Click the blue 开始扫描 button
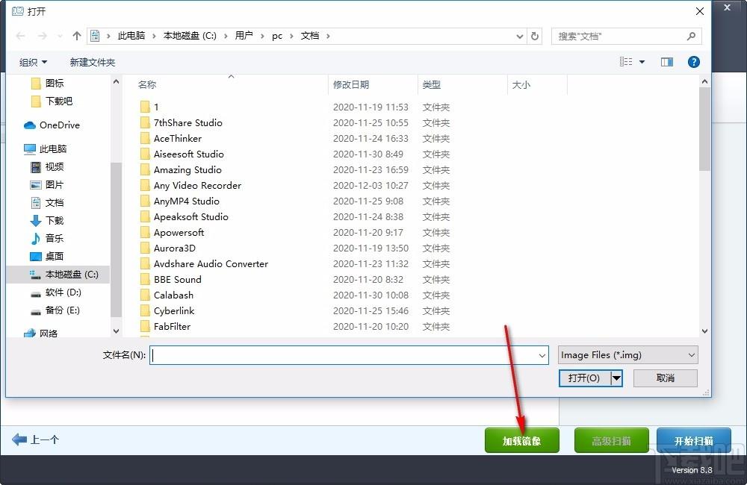 694,441
